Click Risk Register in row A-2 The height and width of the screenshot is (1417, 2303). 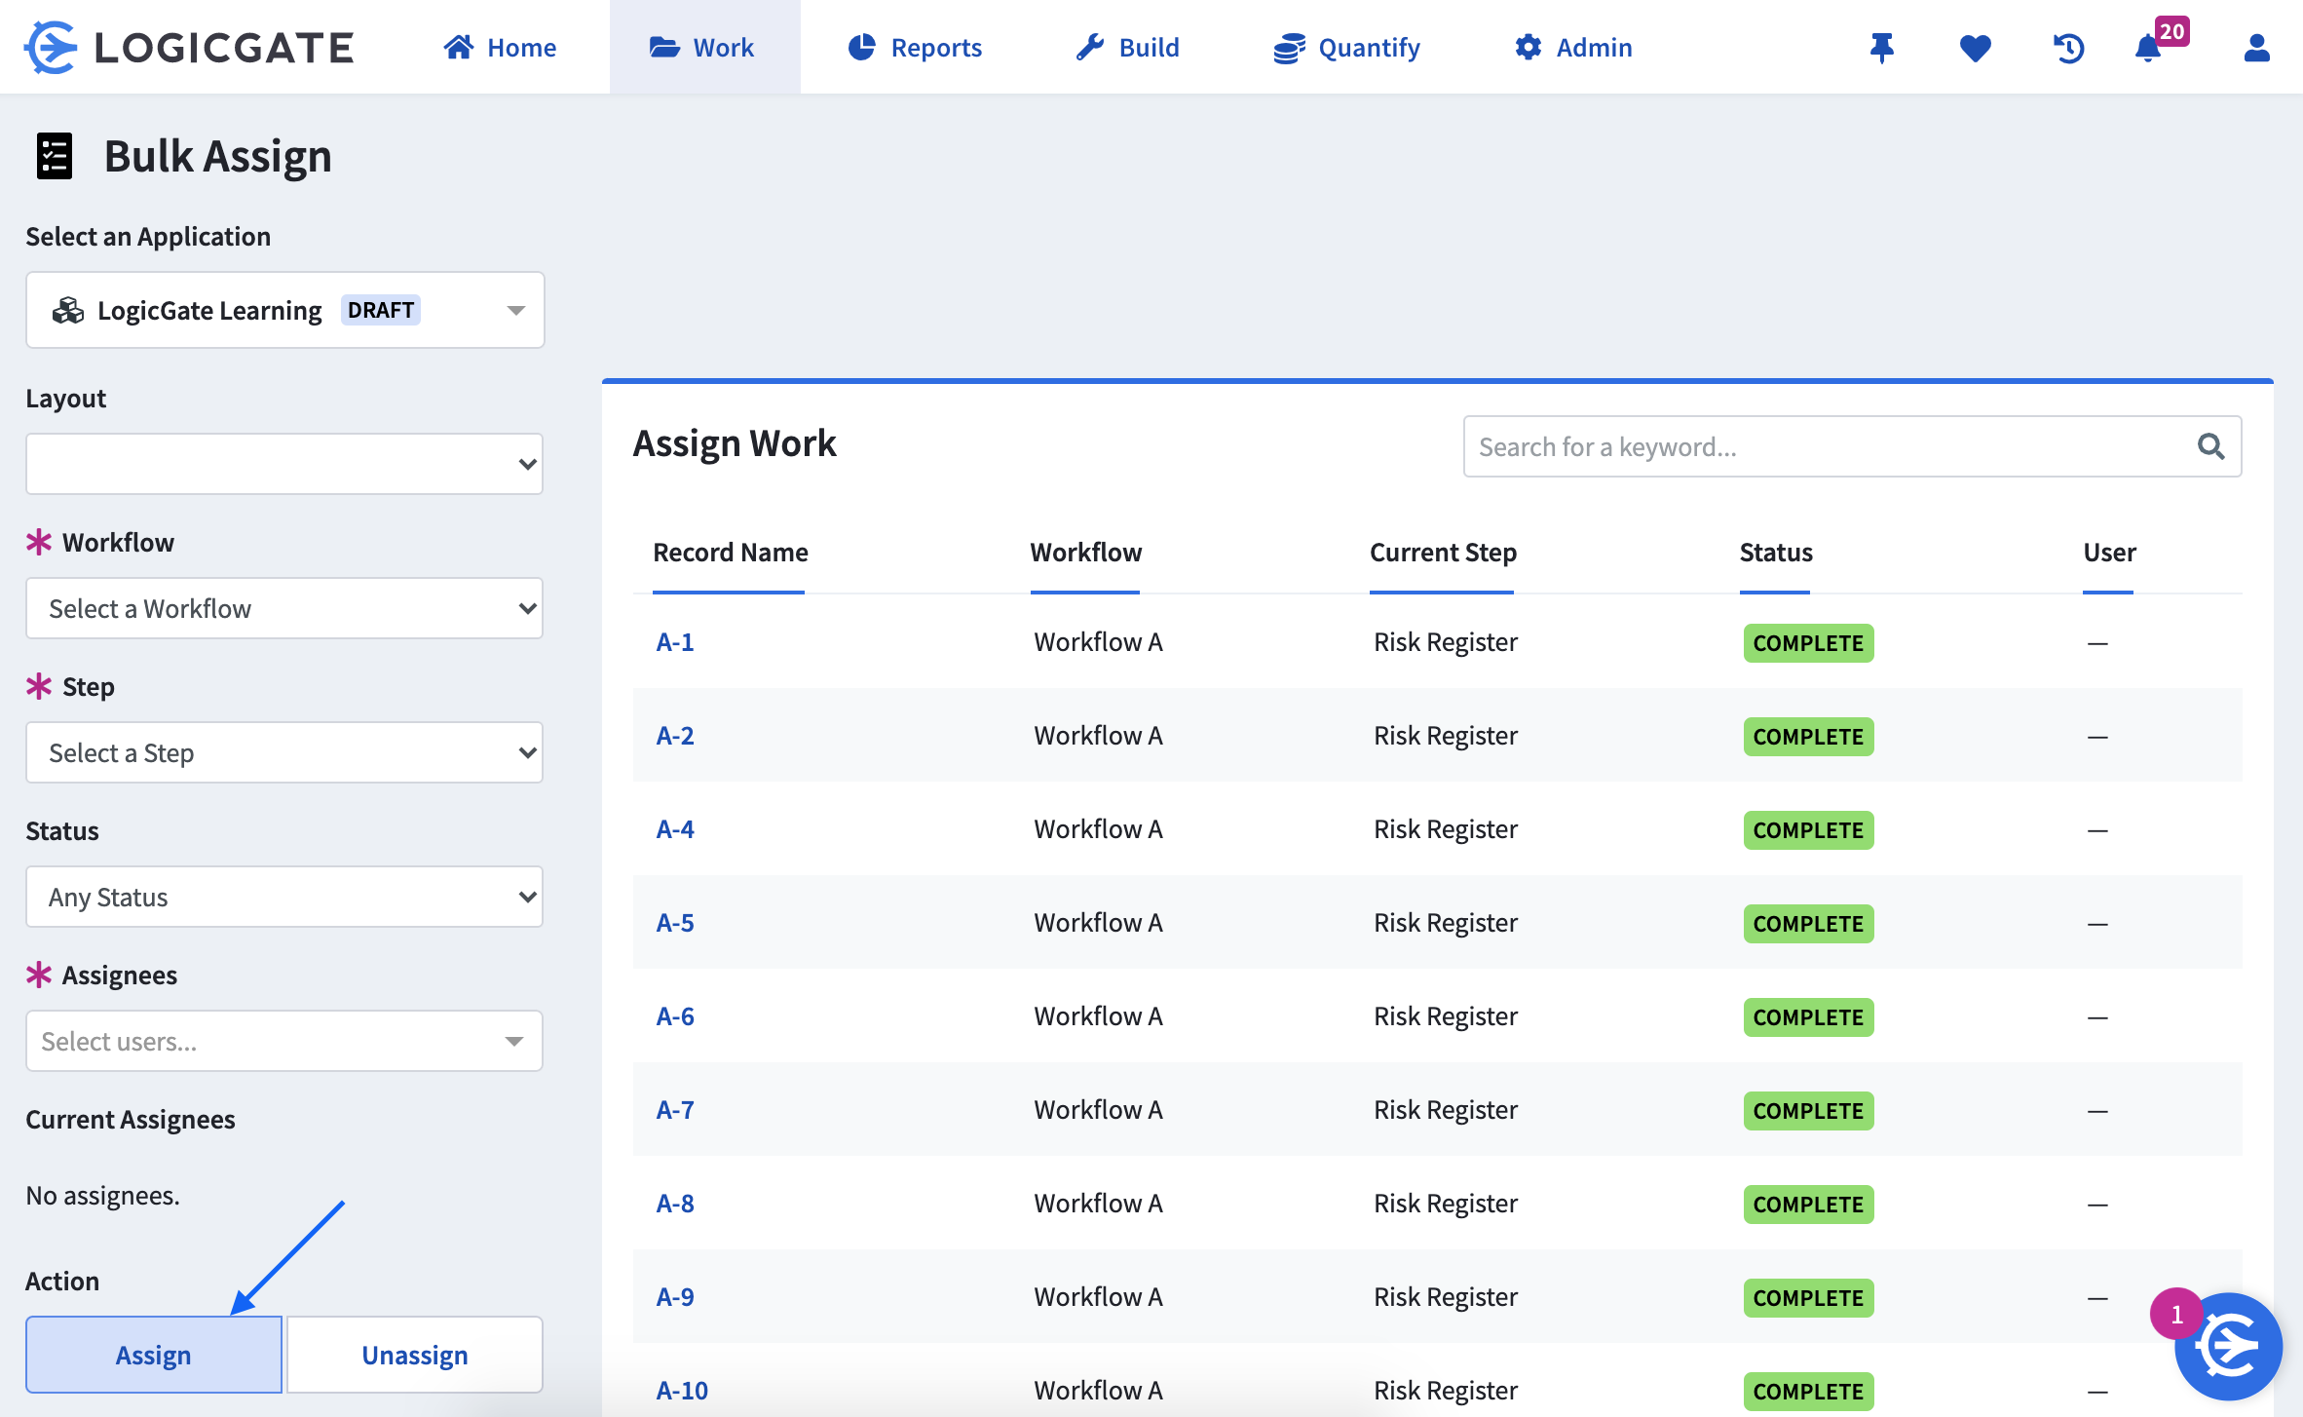coord(1446,736)
